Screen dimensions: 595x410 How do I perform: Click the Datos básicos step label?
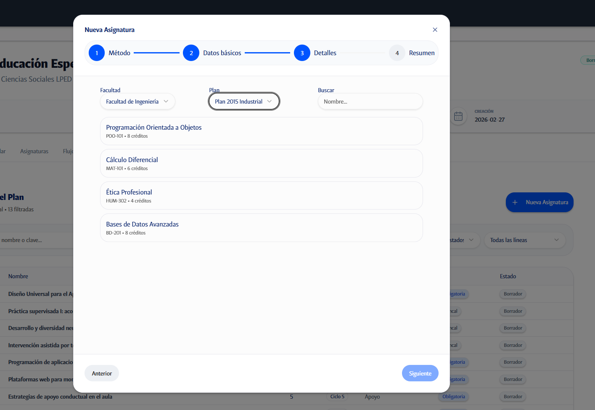click(222, 53)
